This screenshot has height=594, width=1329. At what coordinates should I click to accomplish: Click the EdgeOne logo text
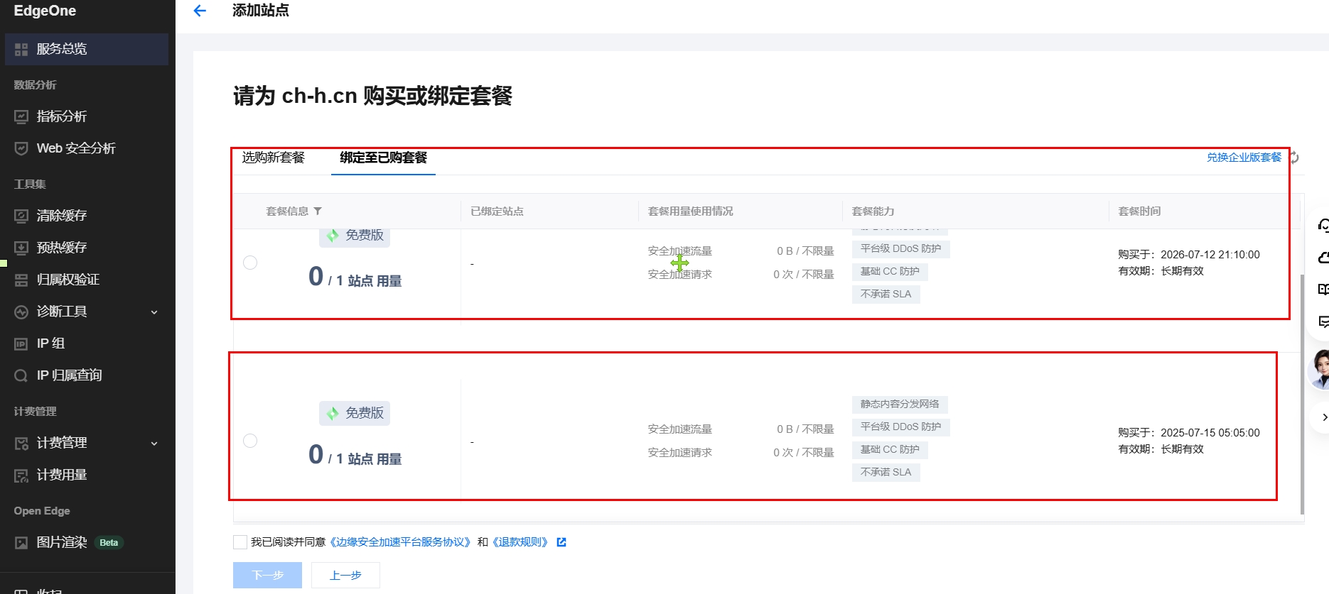pyautogui.click(x=45, y=11)
